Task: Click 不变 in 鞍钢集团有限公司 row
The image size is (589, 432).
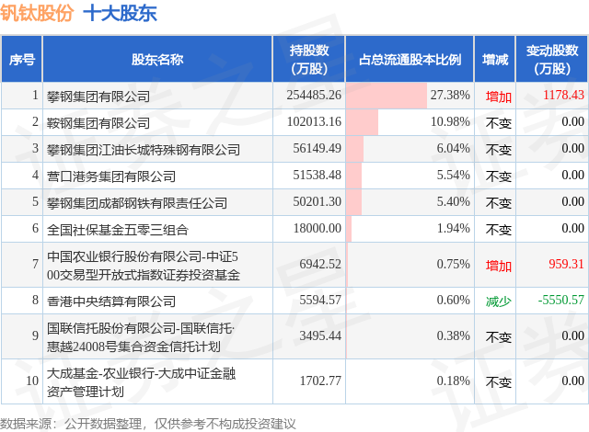Action: point(499,123)
